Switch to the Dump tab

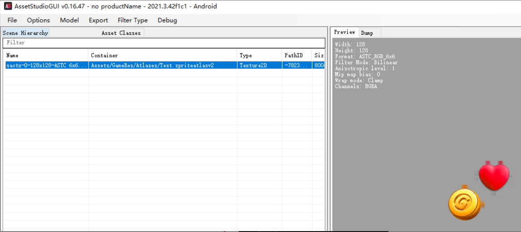pos(367,33)
